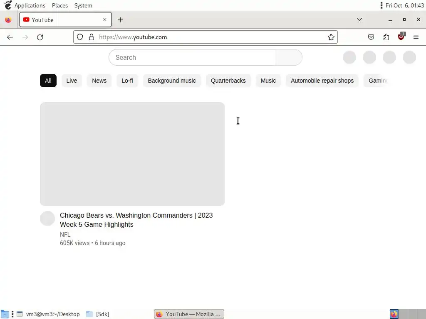Click the "605K views • 6 hours ago" text
Image resolution: width=426 pixels, height=319 pixels.
[x=93, y=243]
